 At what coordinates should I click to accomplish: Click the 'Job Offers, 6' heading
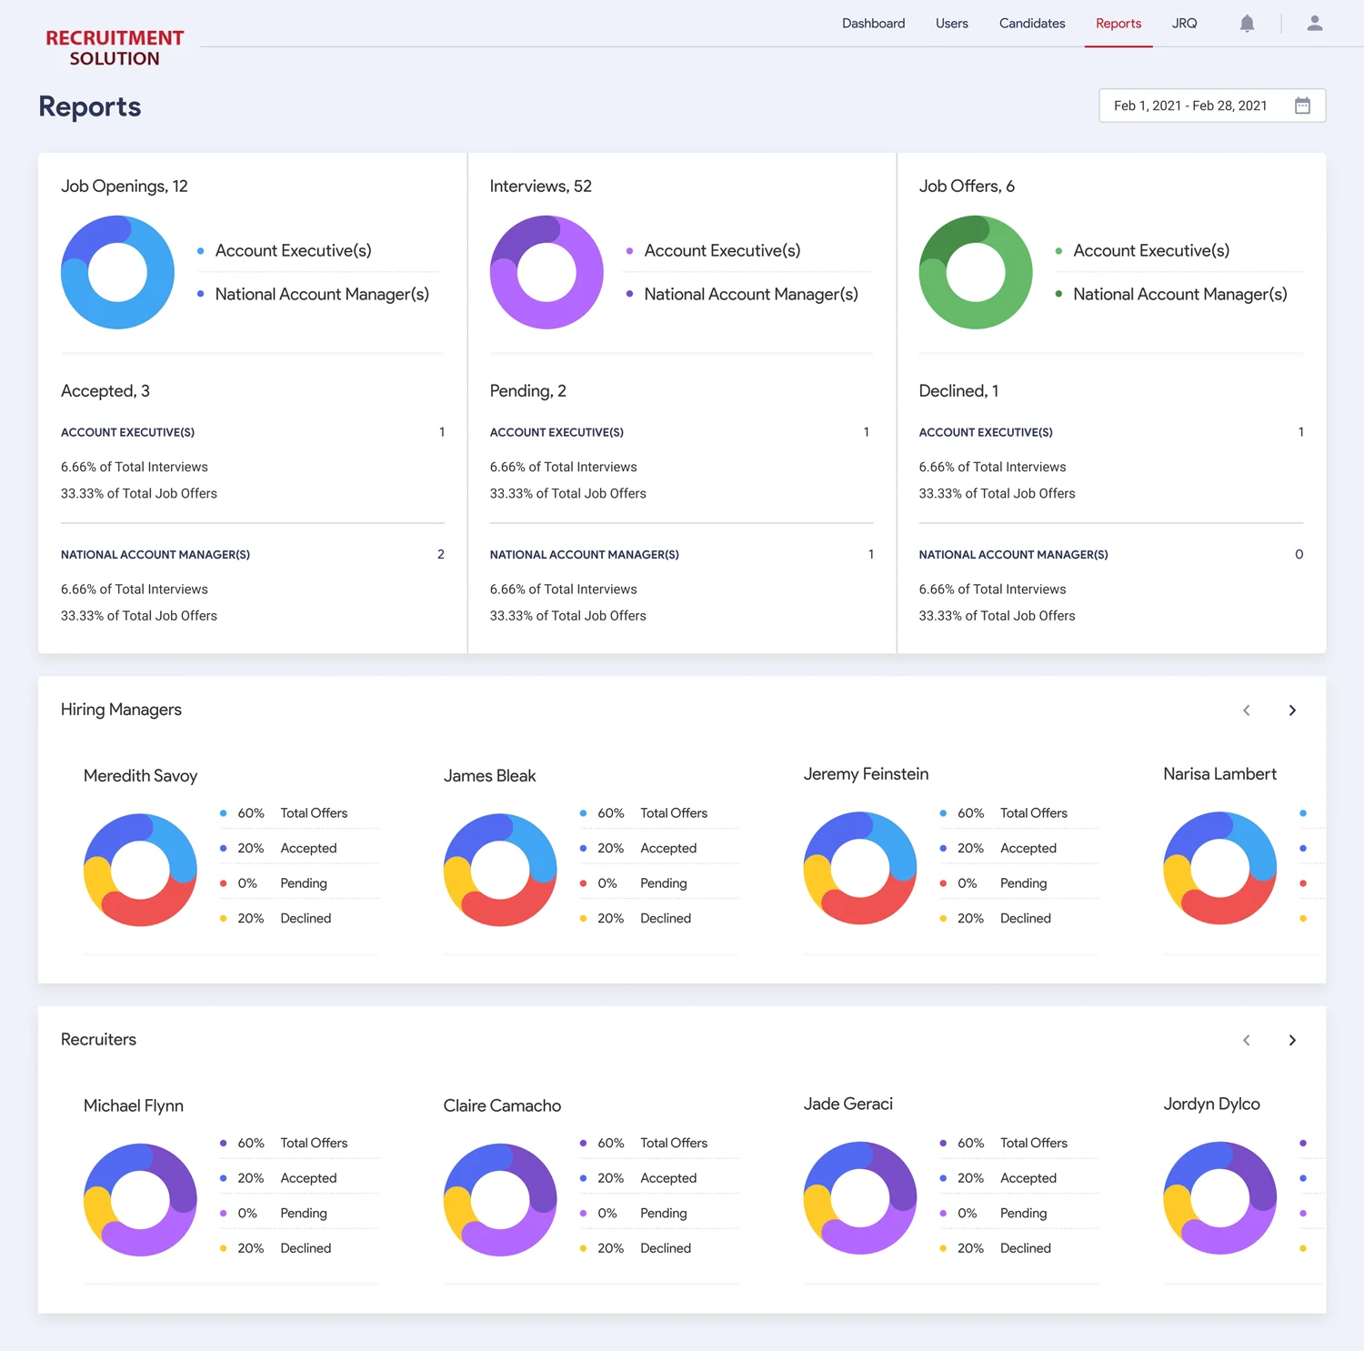coord(967,187)
